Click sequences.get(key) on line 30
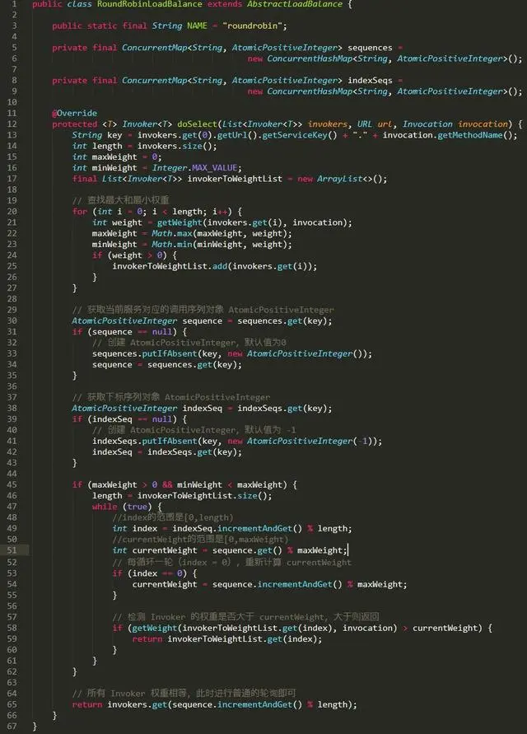Screen dimensions: 527x734 [x=282, y=321]
